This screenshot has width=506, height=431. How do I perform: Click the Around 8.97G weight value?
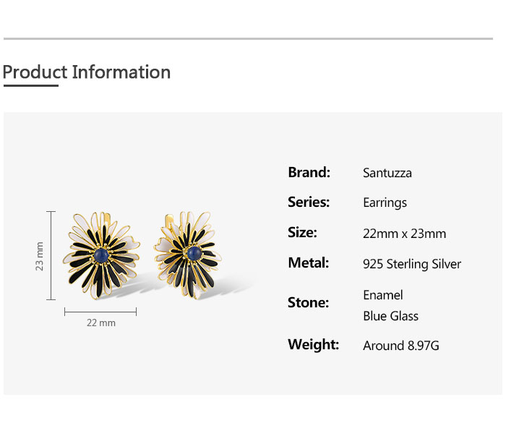pos(400,346)
